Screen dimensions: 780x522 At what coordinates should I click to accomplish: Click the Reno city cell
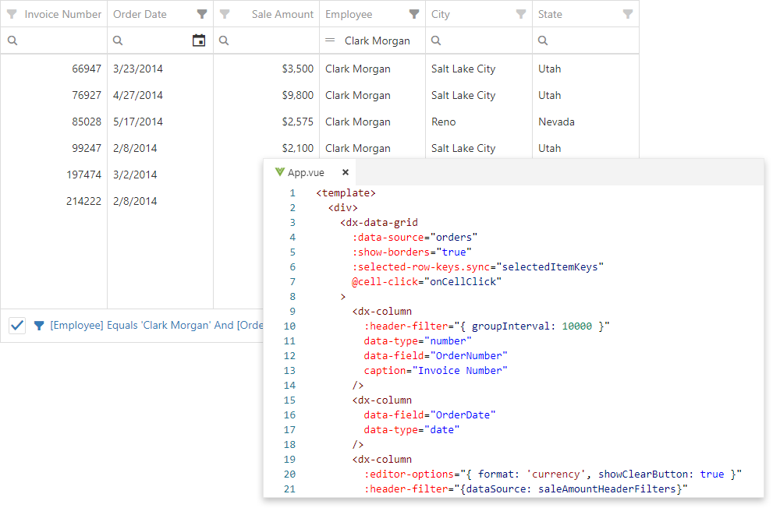[444, 122]
